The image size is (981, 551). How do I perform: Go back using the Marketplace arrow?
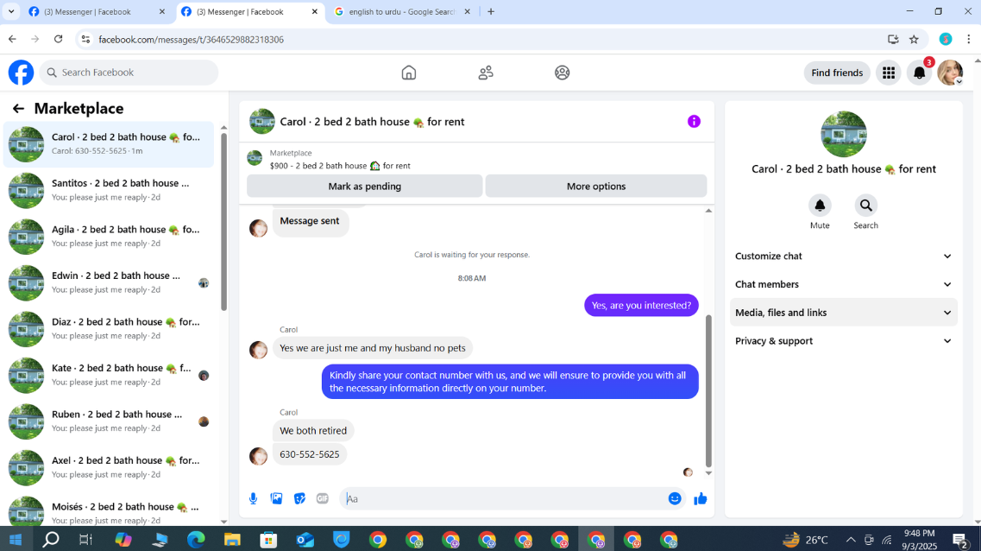pyautogui.click(x=18, y=108)
